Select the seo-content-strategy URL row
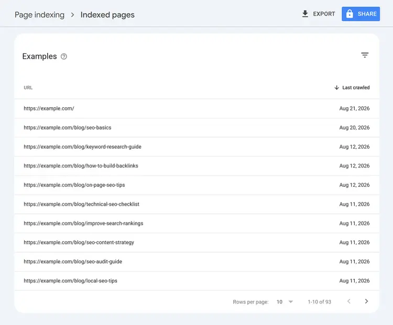Screen dimensions: 393x325 tap(196, 242)
